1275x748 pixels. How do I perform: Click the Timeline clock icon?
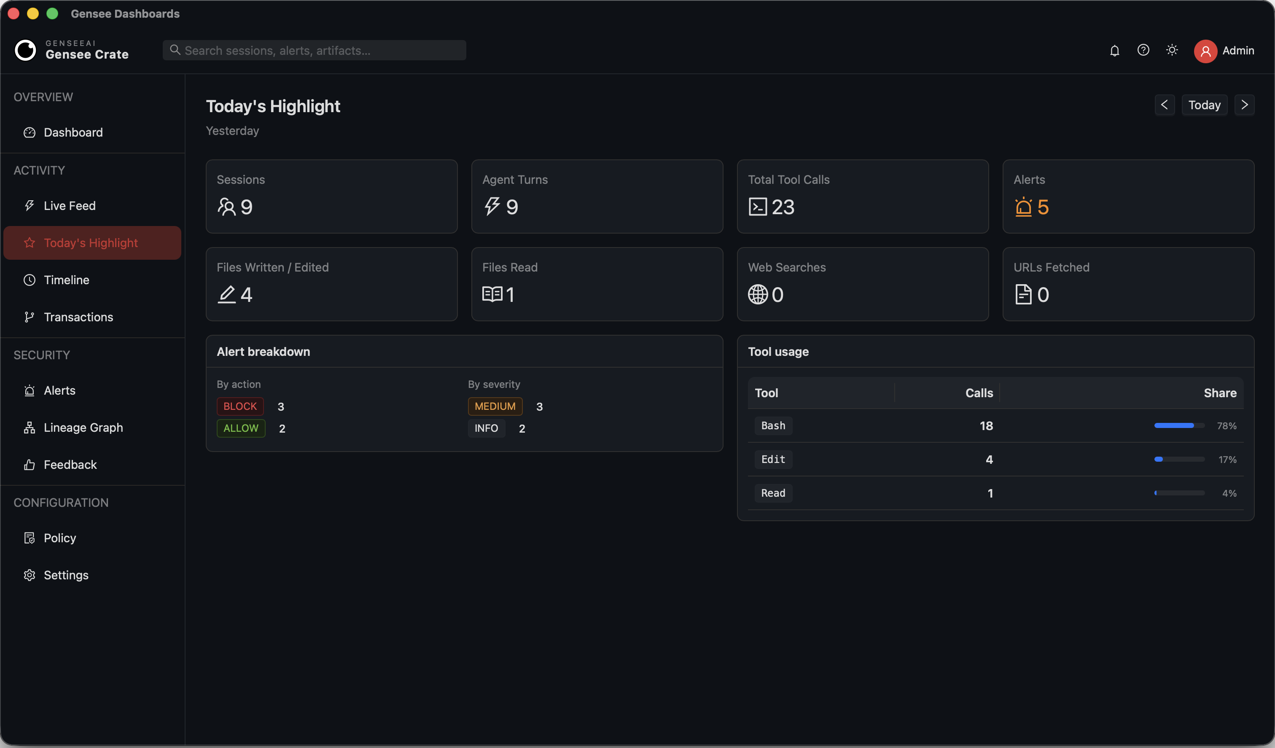tap(30, 280)
